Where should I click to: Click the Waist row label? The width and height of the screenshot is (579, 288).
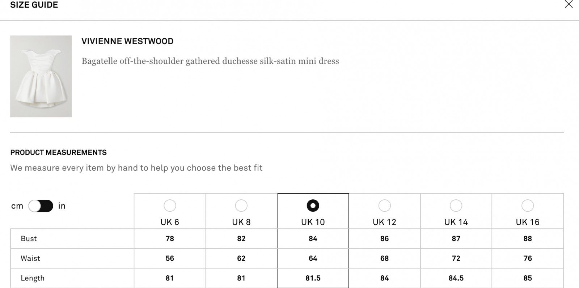(30, 258)
